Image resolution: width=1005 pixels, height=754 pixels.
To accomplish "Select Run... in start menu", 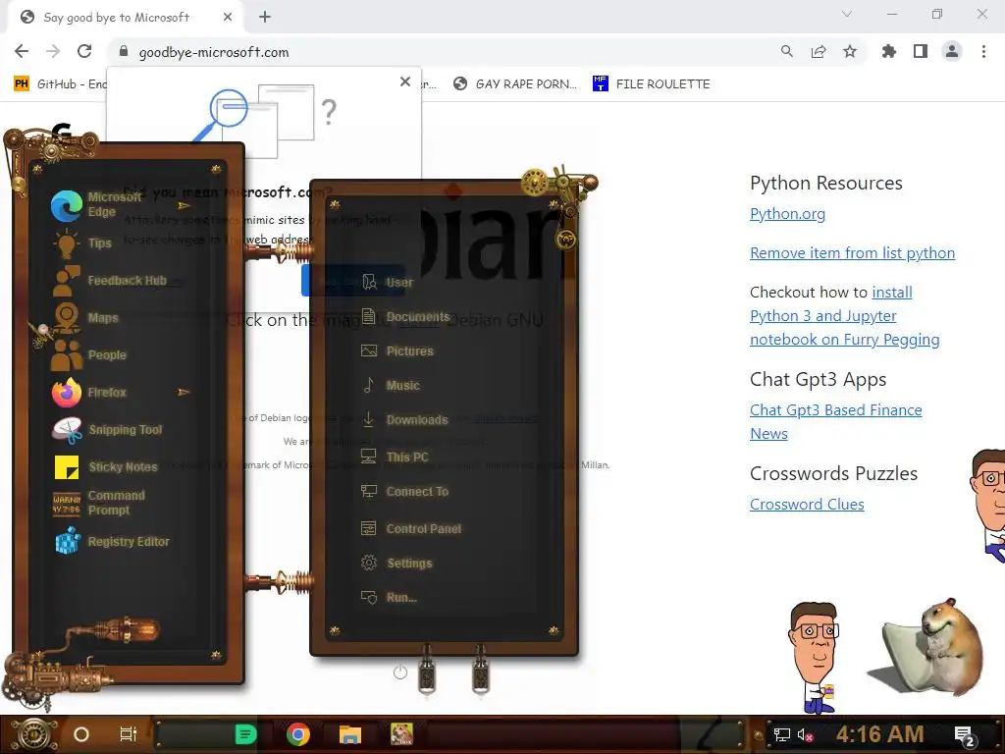I will 389,597.
